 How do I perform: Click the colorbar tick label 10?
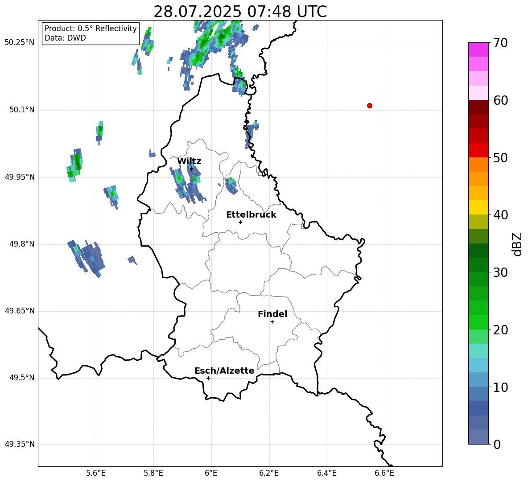click(500, 387)
